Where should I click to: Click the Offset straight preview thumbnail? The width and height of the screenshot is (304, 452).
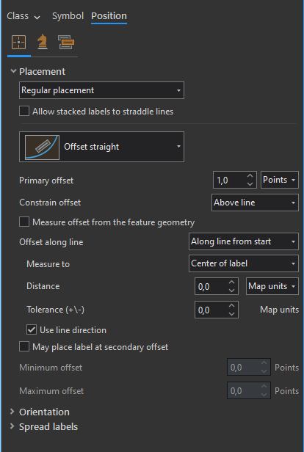point(42,147)
